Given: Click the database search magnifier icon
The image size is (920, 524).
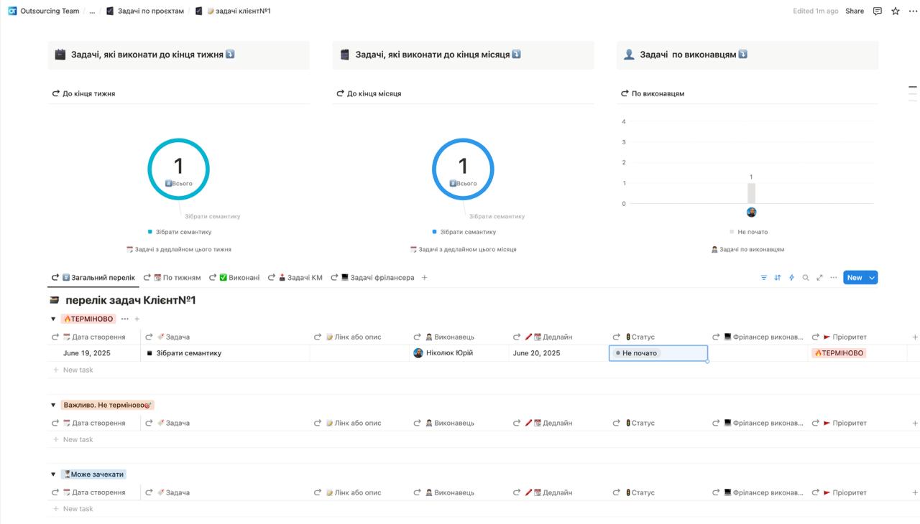Looking at the screenshot, I should (806, 278).
